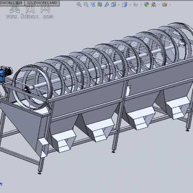The image size is (193, 193).
Task: Switch to the SOLIDWORKS 插件 tab
Action: (x=12, y=3)
